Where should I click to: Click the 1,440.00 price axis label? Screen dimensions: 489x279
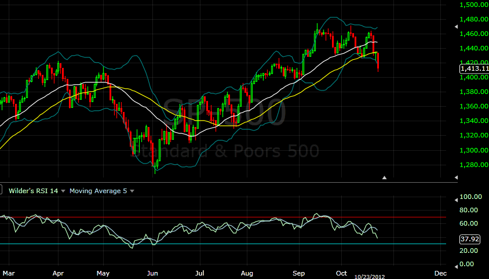click(x=474, y=48)
